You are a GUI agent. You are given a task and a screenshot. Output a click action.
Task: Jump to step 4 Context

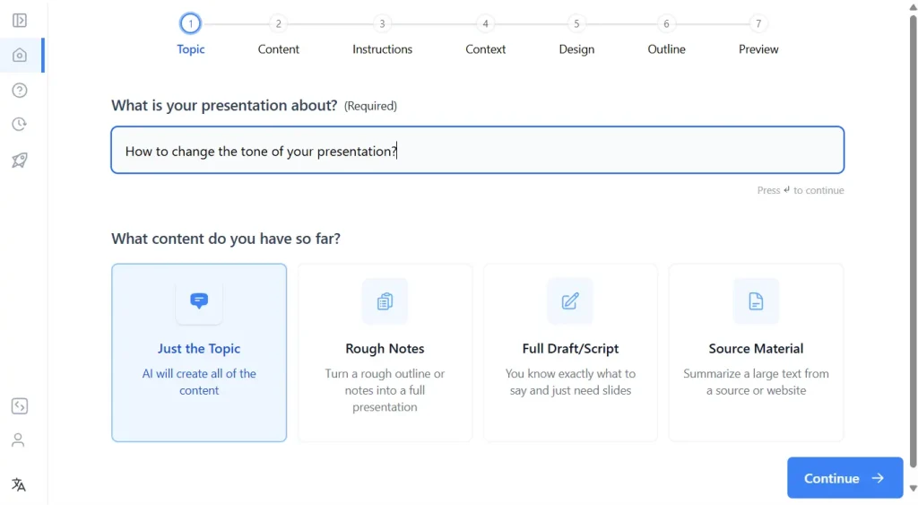(485, 35)
